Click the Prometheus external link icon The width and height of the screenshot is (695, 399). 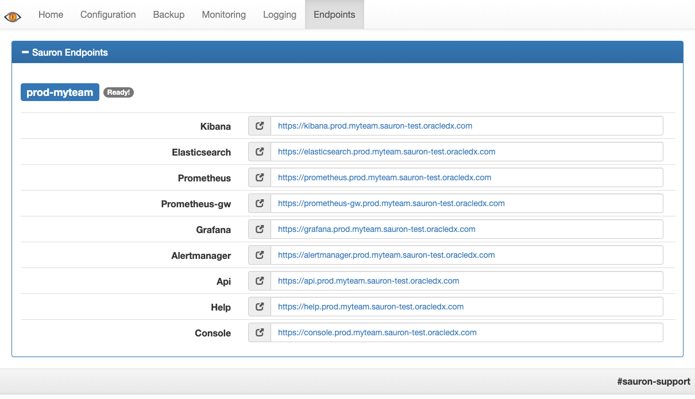[x=259, y=177]
